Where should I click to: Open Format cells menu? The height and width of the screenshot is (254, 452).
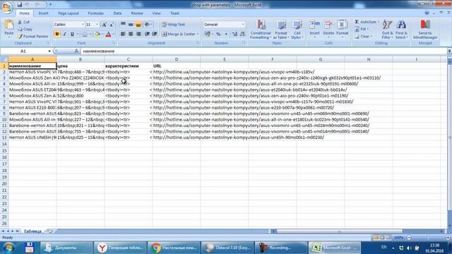point(342,30)
